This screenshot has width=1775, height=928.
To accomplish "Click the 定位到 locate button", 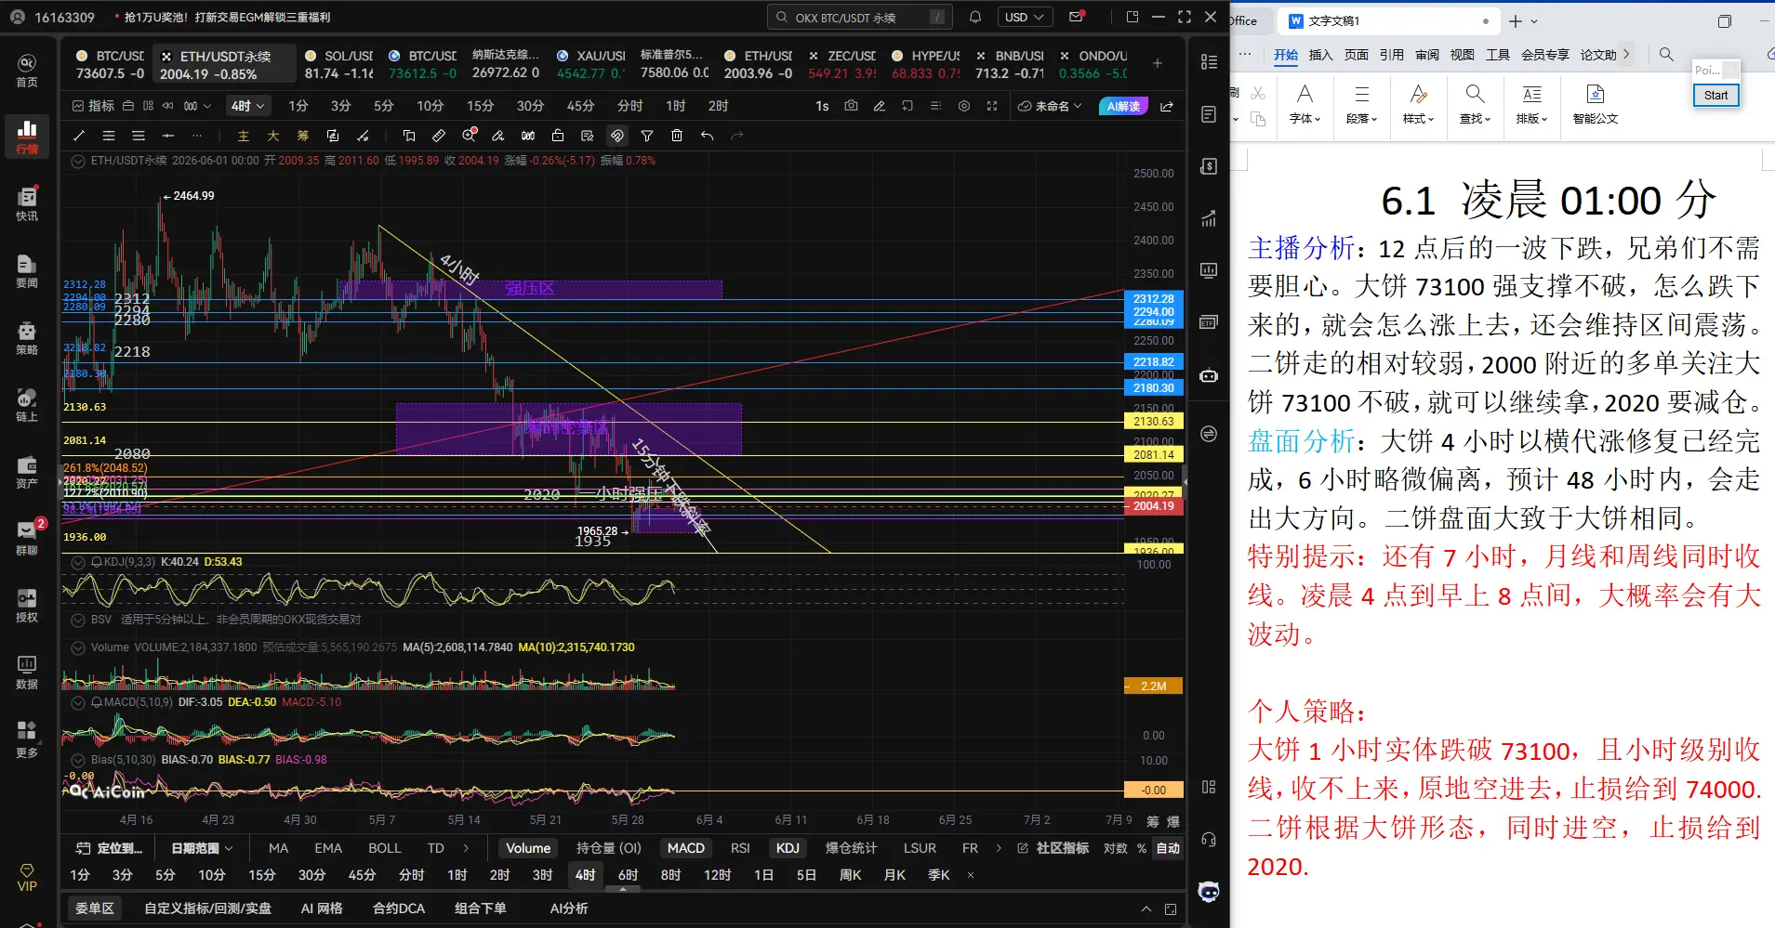I will pyautogui.click(x=109, y=848).
